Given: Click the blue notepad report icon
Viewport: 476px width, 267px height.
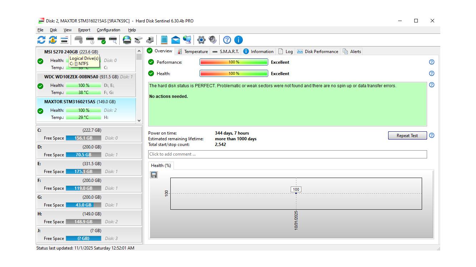Looking at the screenshot, I should [x=164, y=40].
